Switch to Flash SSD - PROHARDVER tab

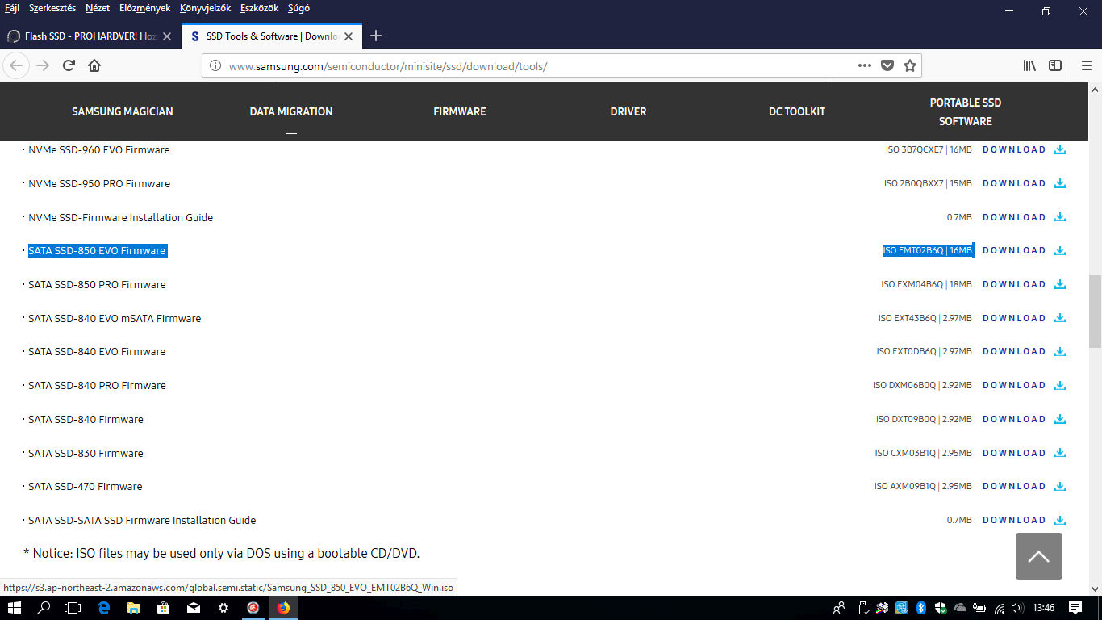pos(90,36)
